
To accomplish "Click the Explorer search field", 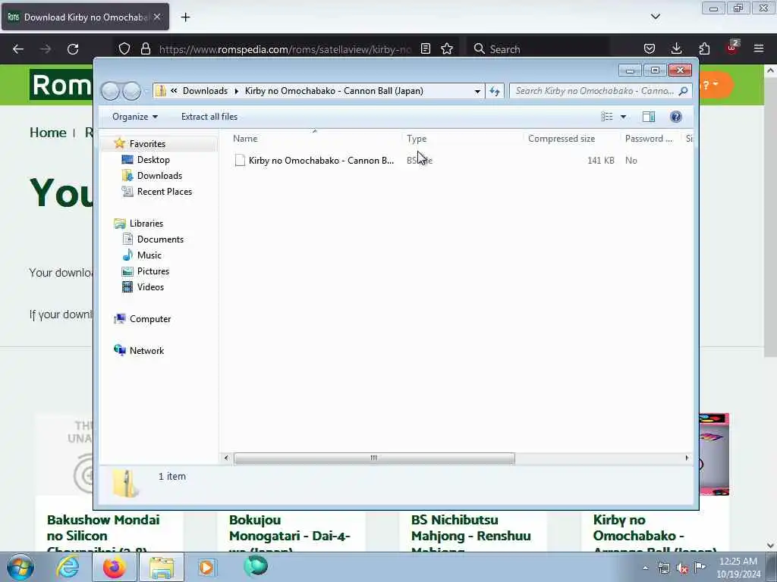I will point(601,91).
